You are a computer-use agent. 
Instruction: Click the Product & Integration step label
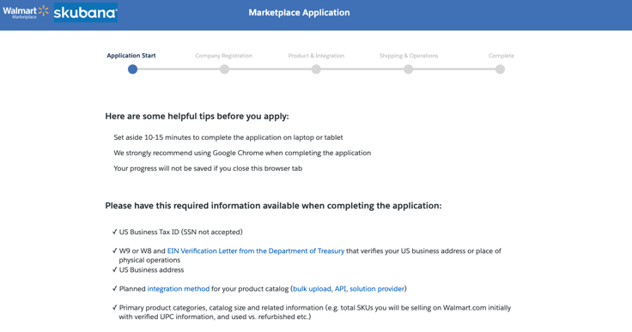[316, 56]
